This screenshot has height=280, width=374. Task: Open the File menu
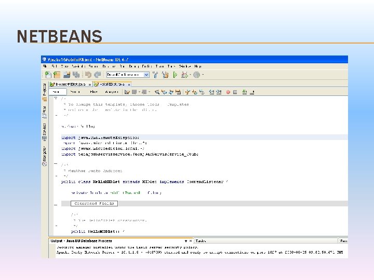point(45,66)
